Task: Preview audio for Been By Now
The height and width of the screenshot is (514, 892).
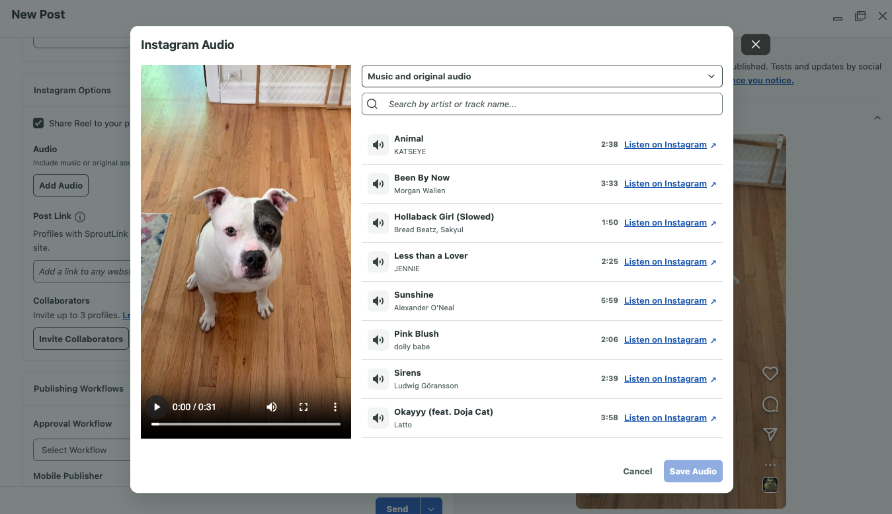Action: tap(378, 184)
